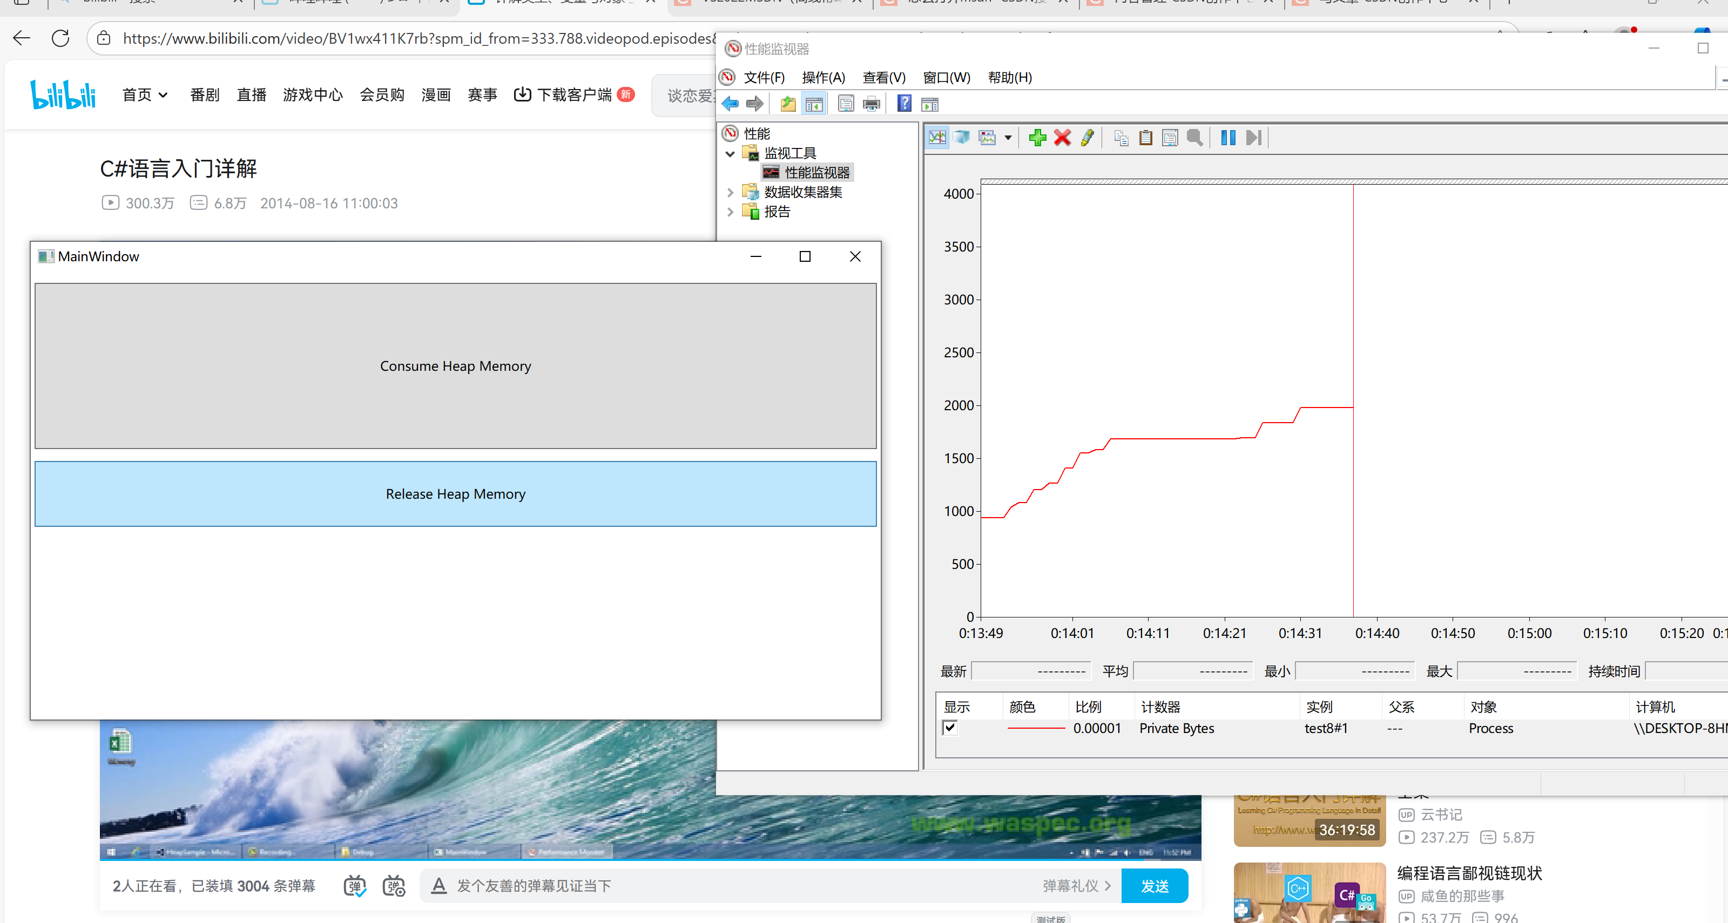Click the freeze display pause icon

1227,138
